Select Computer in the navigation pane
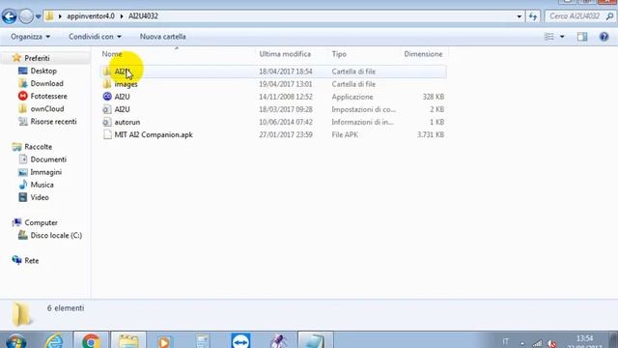Screen dimensions: 618x348 coord(41,222)
